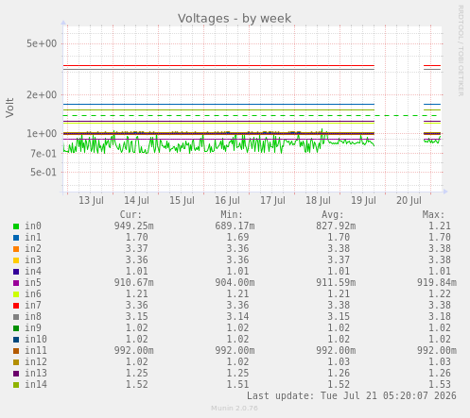Click the in2 orange legend swatch
The image size is (470, 418).
(x=16, y=249)
